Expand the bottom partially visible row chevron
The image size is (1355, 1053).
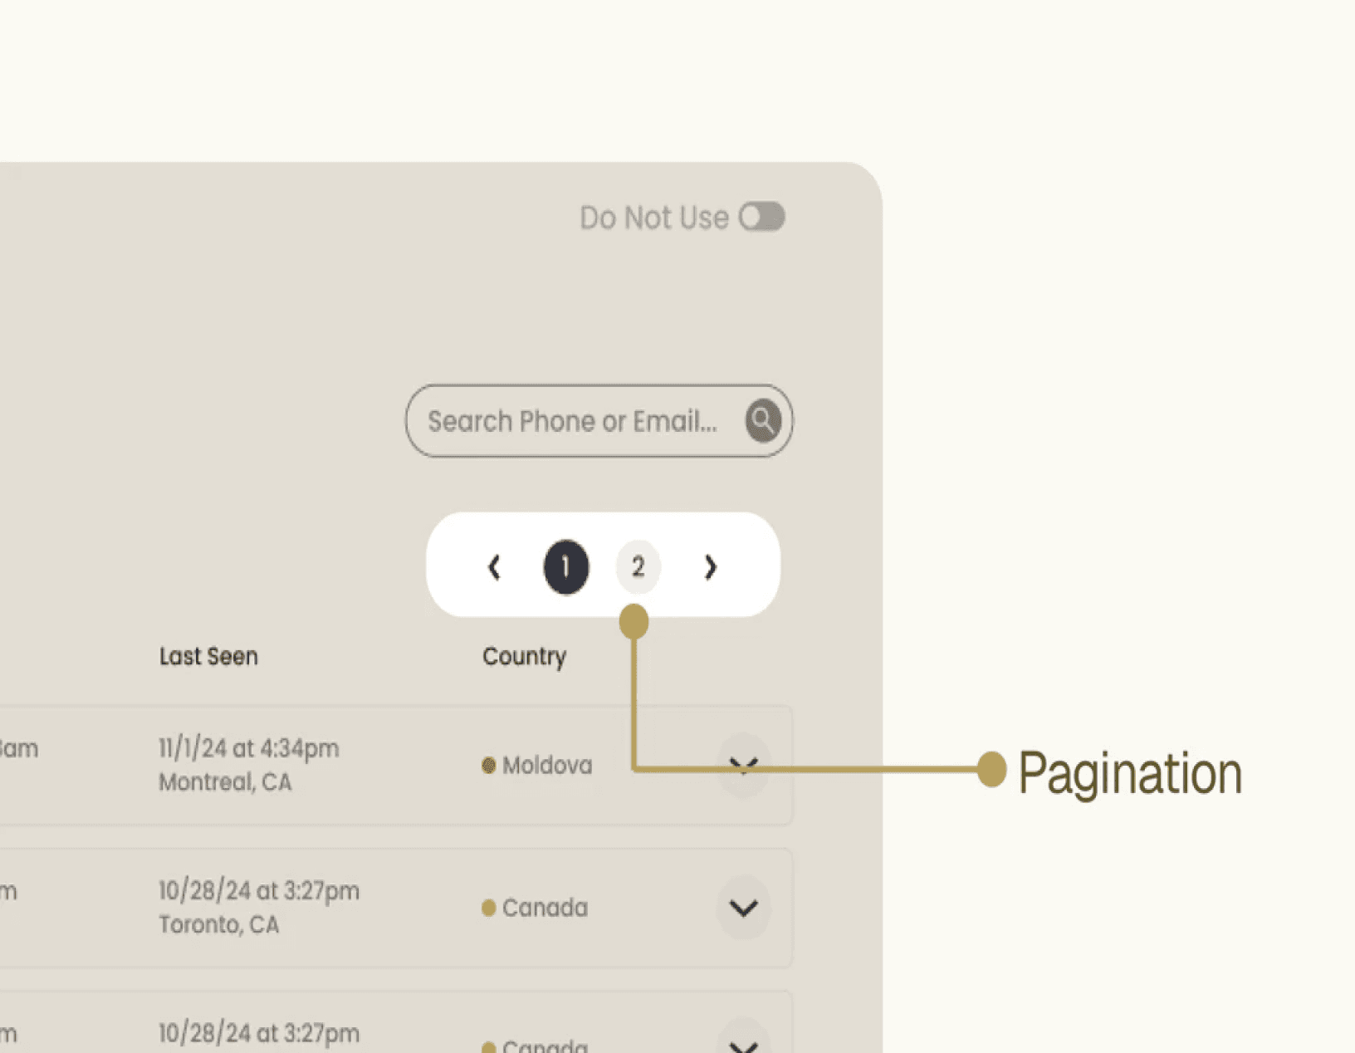[x=743, y=1040]
